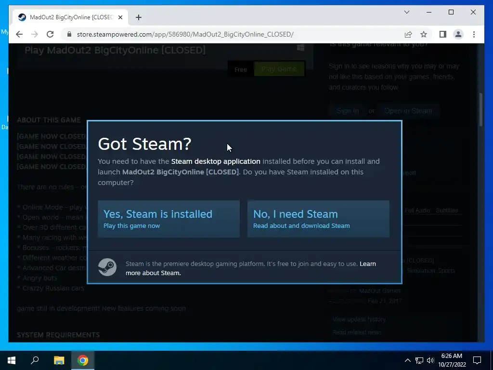Click dimmed 'Open in Steam' button
493x370 pixels.
click(408, 111)
